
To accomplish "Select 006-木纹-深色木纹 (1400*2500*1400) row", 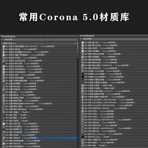I will [x=115, y=128].
